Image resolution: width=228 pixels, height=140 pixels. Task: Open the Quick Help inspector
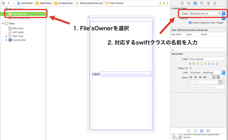coord(189,3)
